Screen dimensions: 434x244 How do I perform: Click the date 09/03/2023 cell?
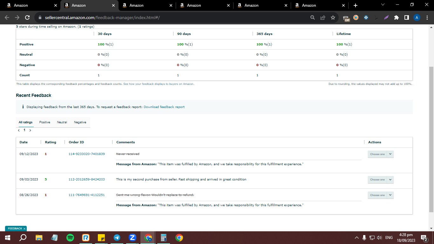pos(29,179)
